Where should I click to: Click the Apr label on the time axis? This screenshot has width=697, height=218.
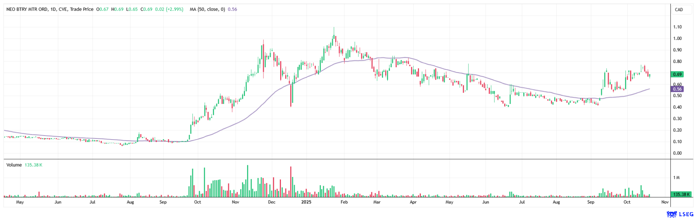click(x=413, y=202)
